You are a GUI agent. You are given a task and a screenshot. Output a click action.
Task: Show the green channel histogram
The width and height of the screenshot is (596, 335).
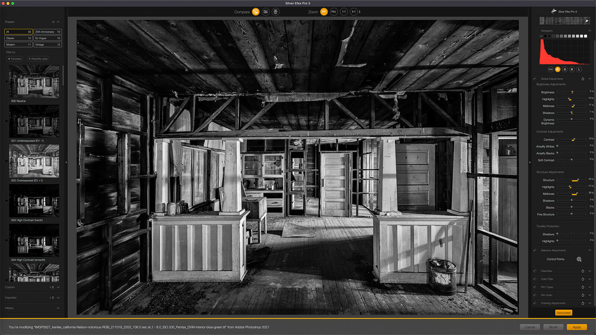(565, 69)
